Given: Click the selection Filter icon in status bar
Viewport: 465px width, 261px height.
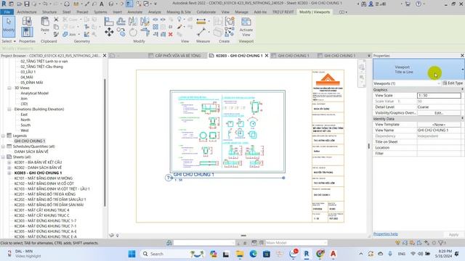Looking at the screenshot, I should 442,243.
